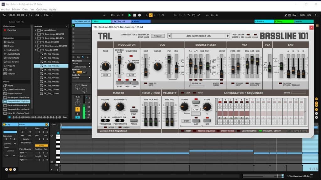
Task: Start playback with the green Play button
Action: pos(129,15)
